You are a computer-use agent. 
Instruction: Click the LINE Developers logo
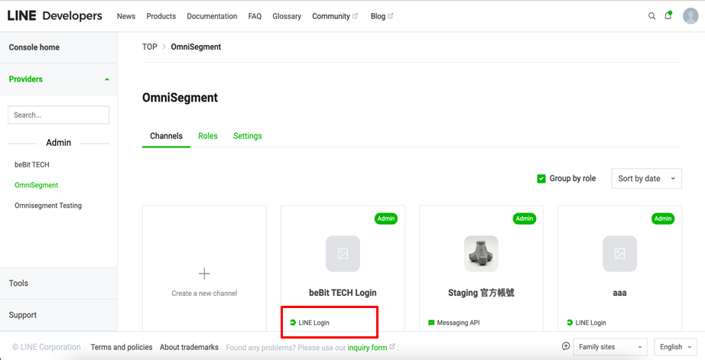pos(55,16)
